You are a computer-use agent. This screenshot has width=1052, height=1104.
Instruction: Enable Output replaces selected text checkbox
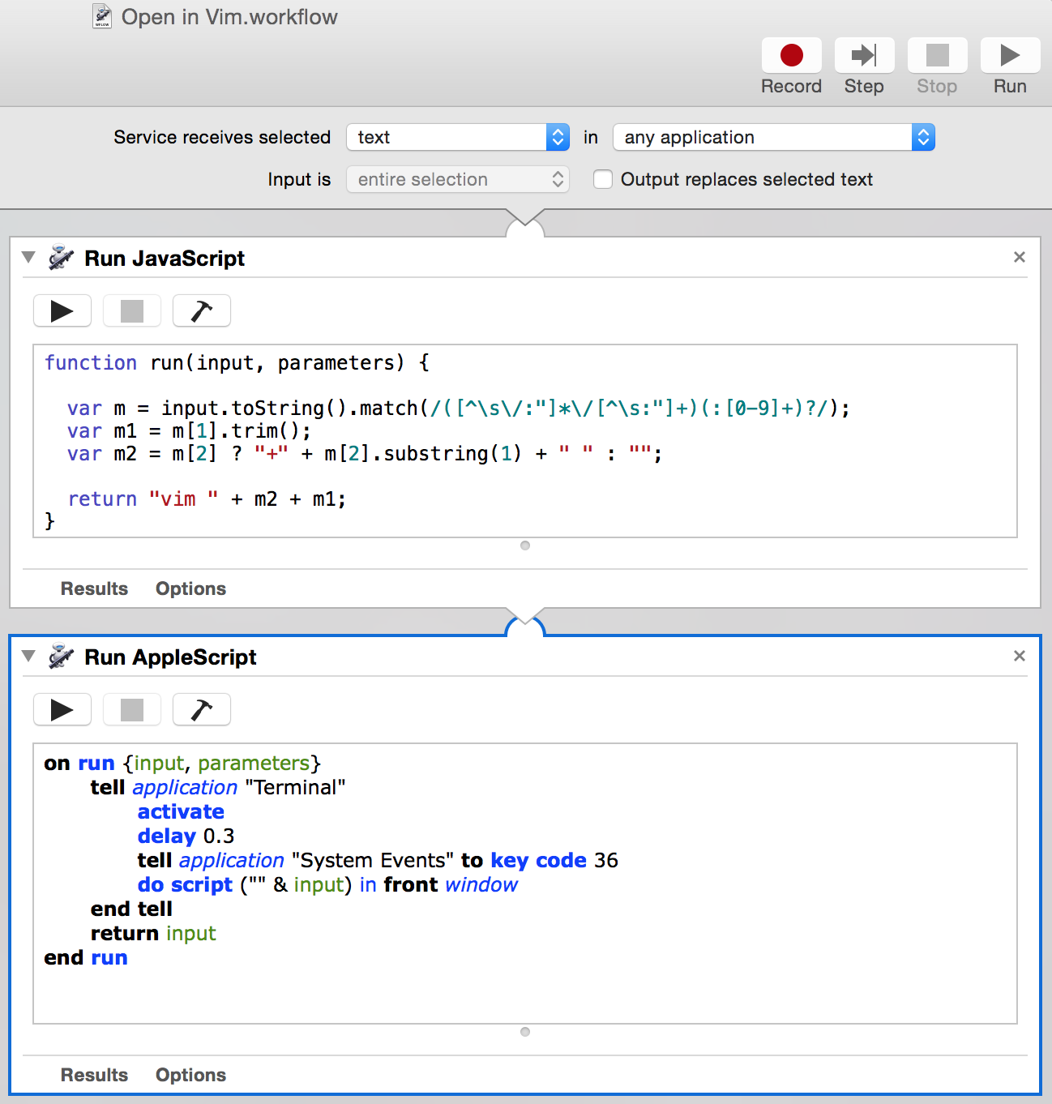coord(603,179)
